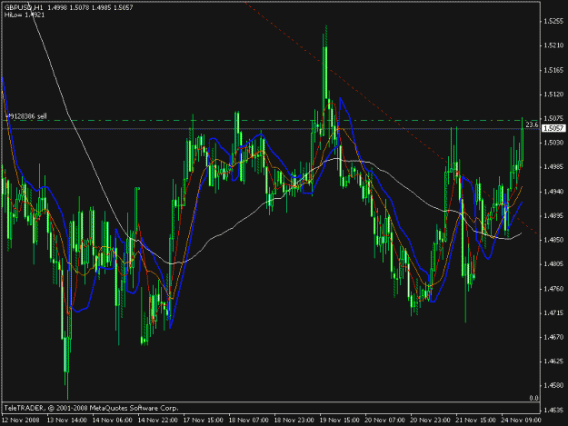Click the 12 Nov 2008 date label

(x=21, y=421)
